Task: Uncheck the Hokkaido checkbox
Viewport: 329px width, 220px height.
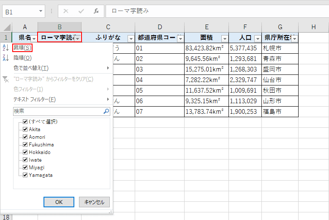Action: point(25,152)
